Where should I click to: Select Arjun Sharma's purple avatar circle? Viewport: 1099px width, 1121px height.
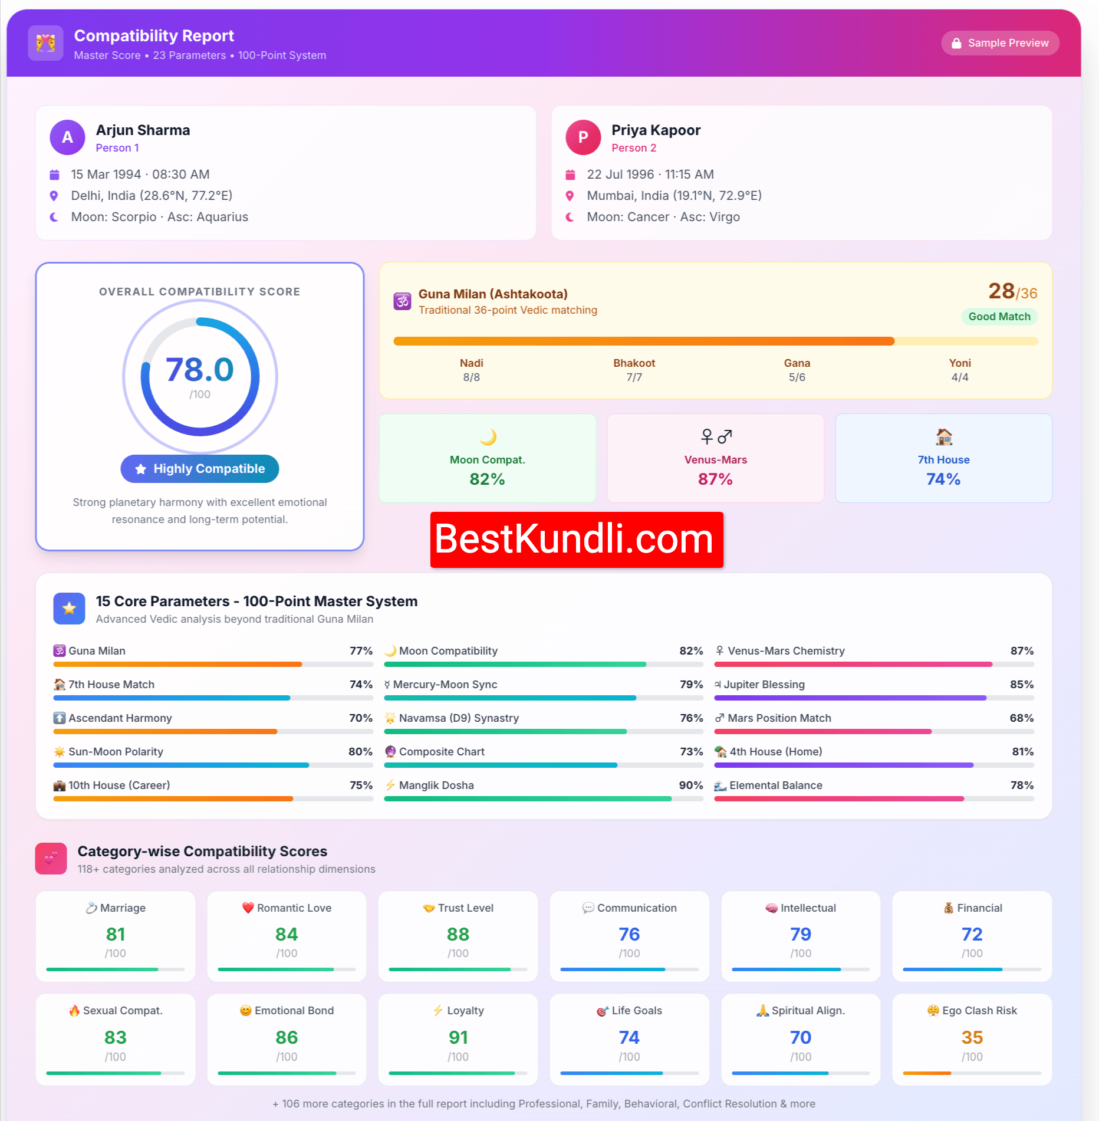(x=67, y=137)
